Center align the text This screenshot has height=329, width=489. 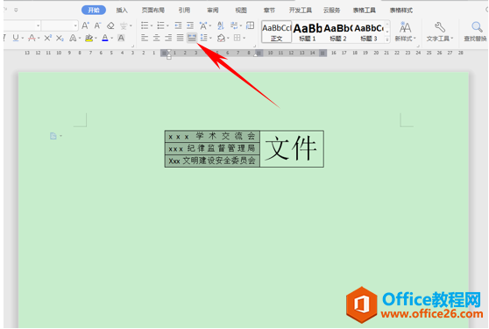(156, 38)
